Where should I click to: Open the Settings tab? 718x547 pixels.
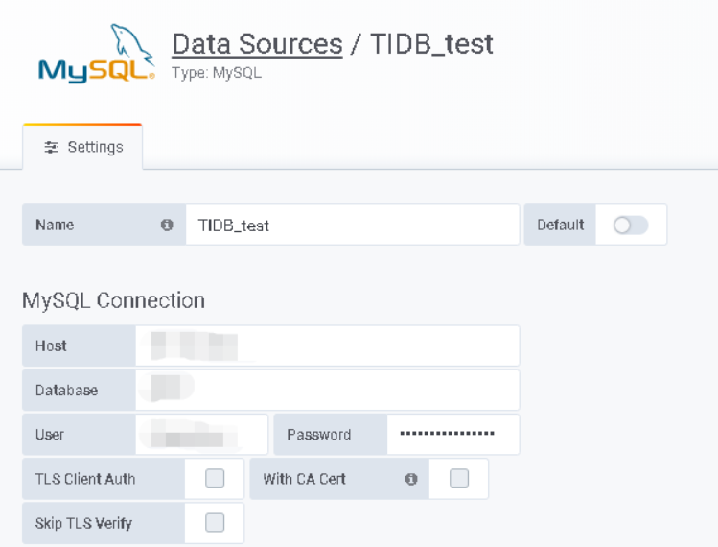[x=82, y=147]
